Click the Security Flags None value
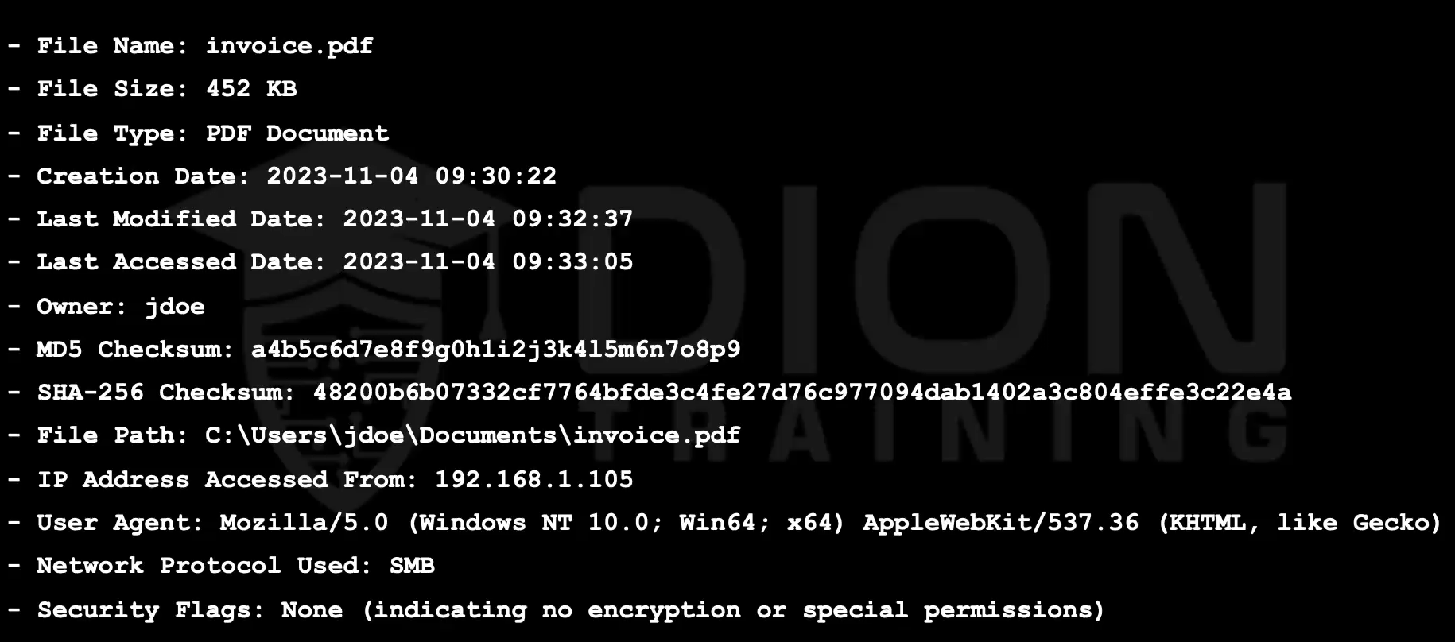 pos(312,610)
